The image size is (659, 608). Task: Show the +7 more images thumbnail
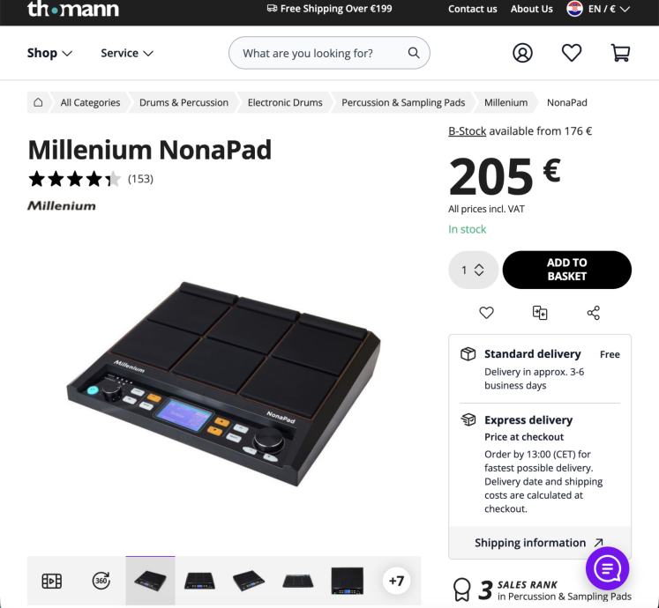(x=396, y=581)
